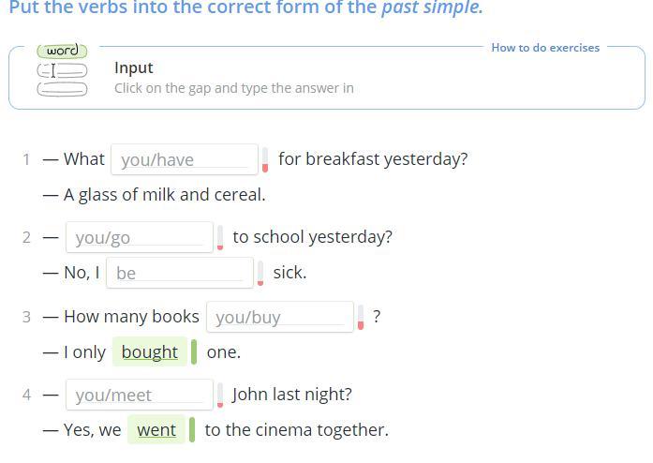Click red status marker beside you/have
Image resolution: width=653 pixels, height=463 pixels.
click(265, 159)
